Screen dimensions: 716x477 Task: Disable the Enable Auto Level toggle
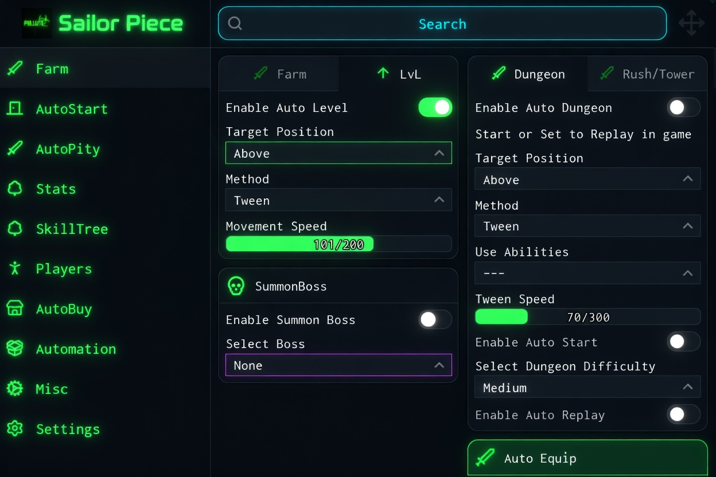click(435, 107)
